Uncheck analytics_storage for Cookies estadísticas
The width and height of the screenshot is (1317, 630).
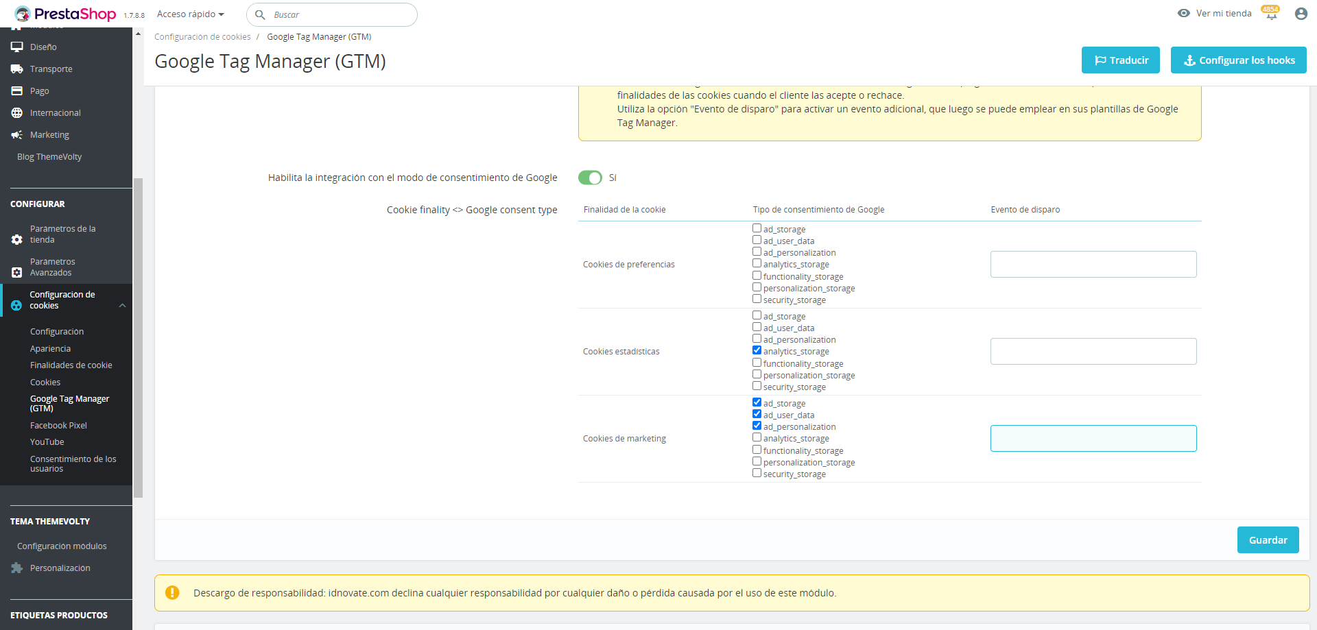point(757,350)
